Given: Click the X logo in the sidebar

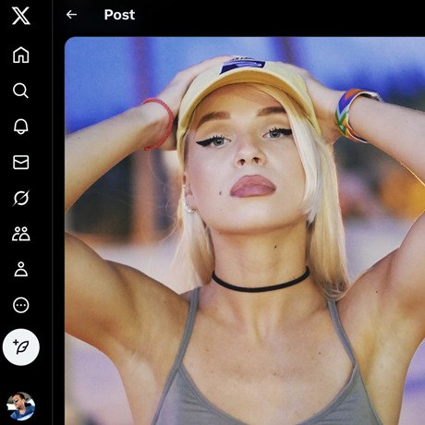Looking at the screenshot, I should tap(21, 16).
